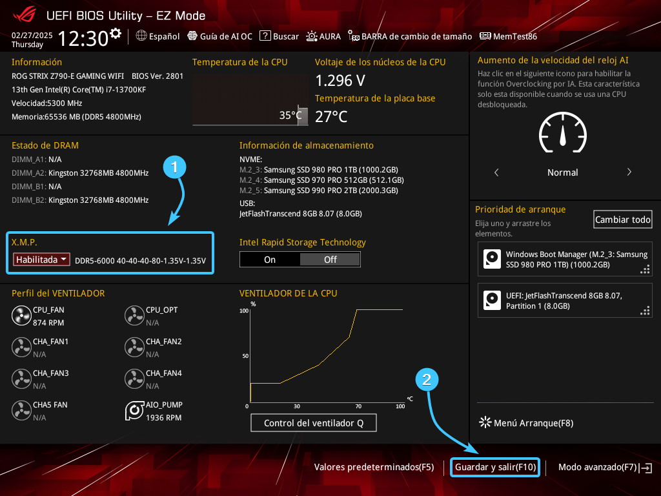Click the 12:30 clock display

(83, 39)
